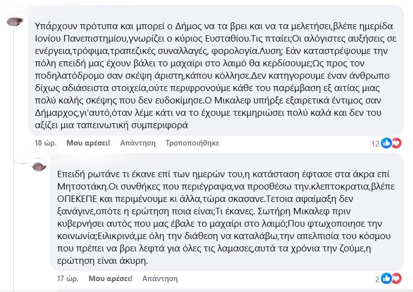Click blue like reaction icon on reply comment
Image resolution: width=413 pixels, height=292 pixels.
(x=386, y=279)
